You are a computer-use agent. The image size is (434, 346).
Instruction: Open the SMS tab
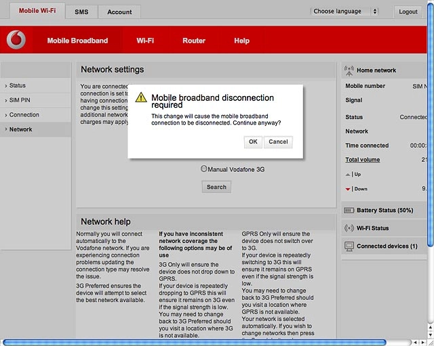click(x=81, y=12)
